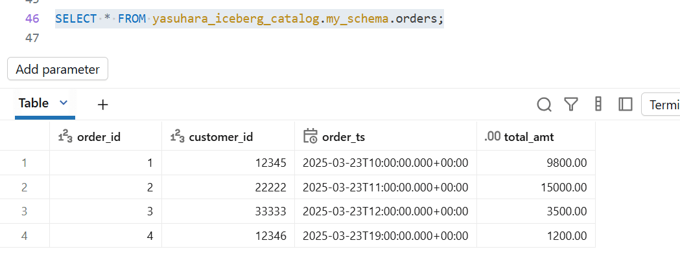Click the search magnifier icon above results
680x269 pixels.
coord(545,104)
